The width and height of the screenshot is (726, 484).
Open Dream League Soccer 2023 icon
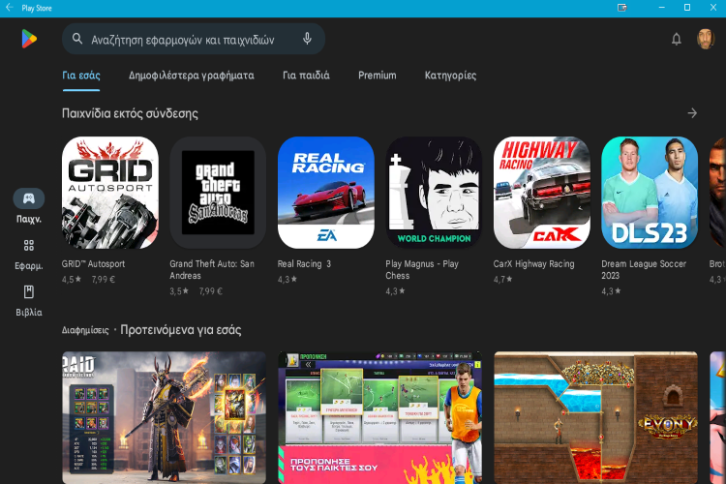(x=650, y=193)
